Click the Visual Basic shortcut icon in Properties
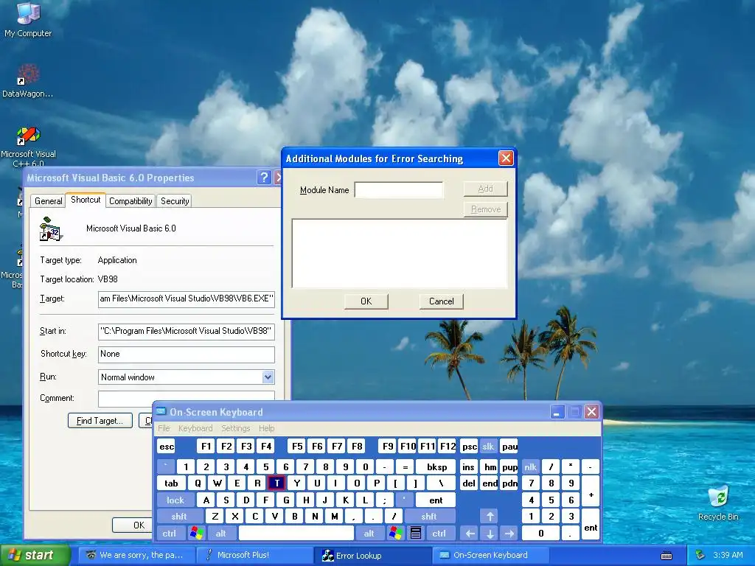The width and height of the screenshot is (755, 566). (51, 229)
